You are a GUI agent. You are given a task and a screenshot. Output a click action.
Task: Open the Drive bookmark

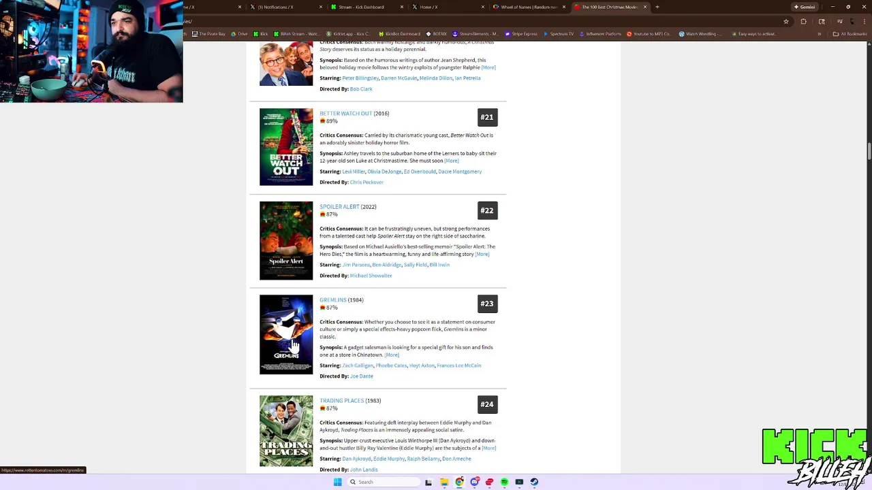click(x=239, y=33)
